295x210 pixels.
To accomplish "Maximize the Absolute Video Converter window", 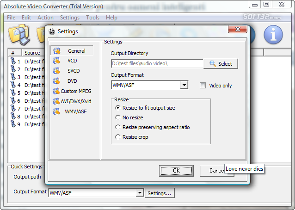I will pyautogui.click(x=266, y=4).
